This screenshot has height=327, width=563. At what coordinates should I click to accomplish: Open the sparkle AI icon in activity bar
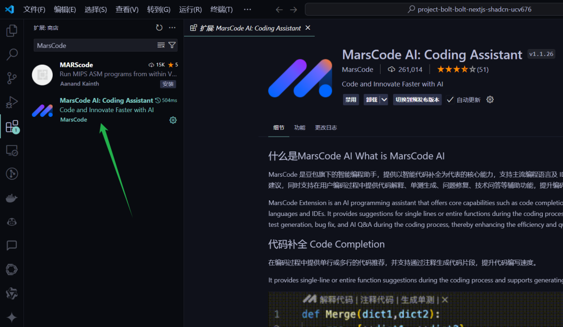click(x=12, y=317)
